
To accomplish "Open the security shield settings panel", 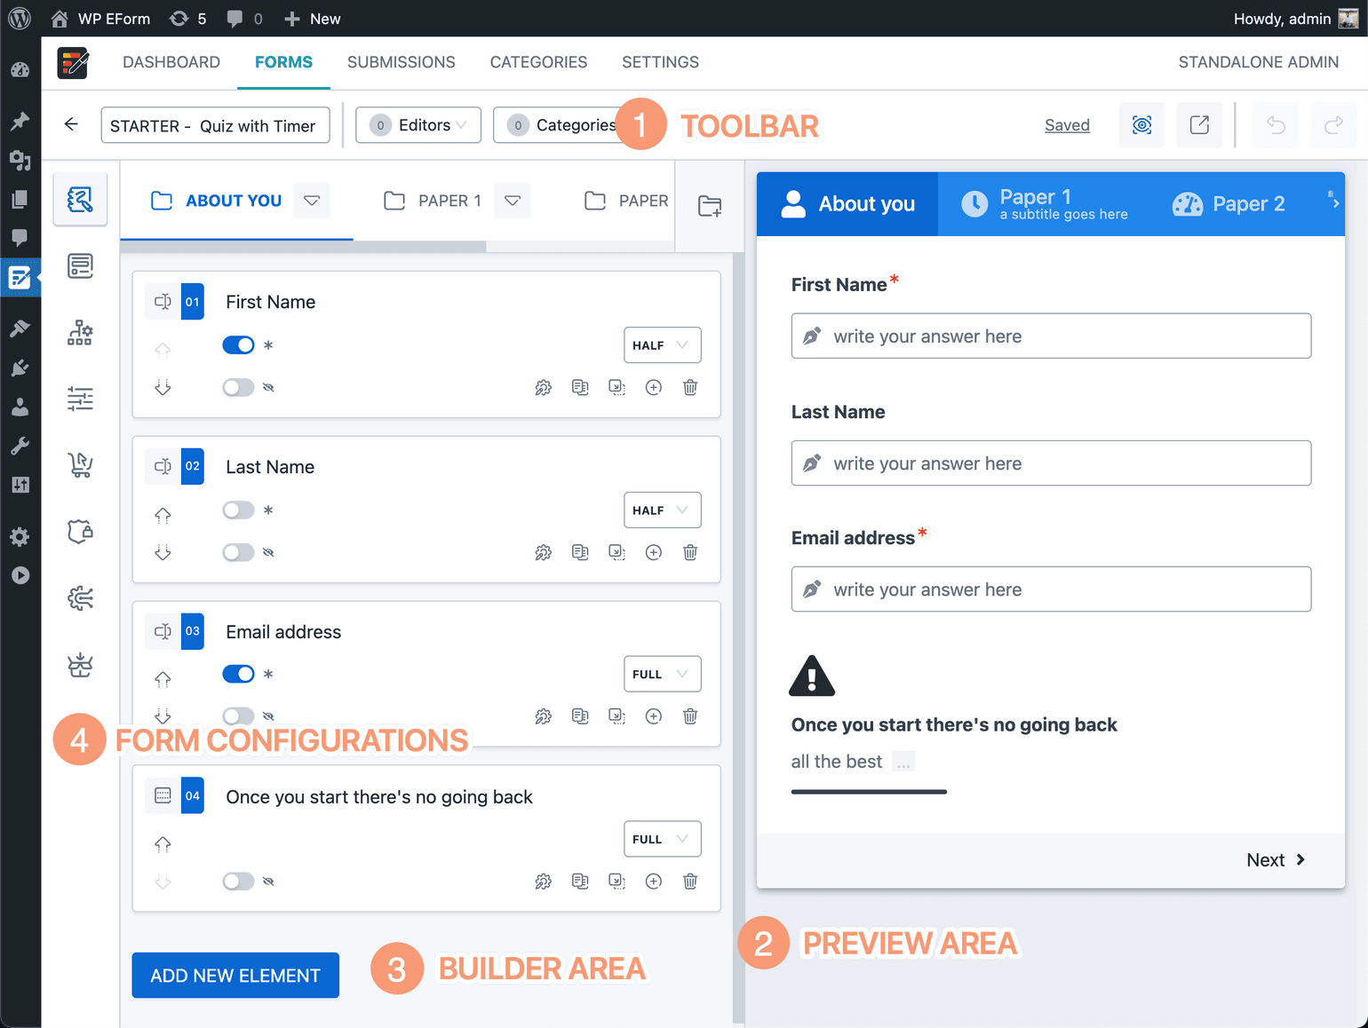I will (80, 531).
